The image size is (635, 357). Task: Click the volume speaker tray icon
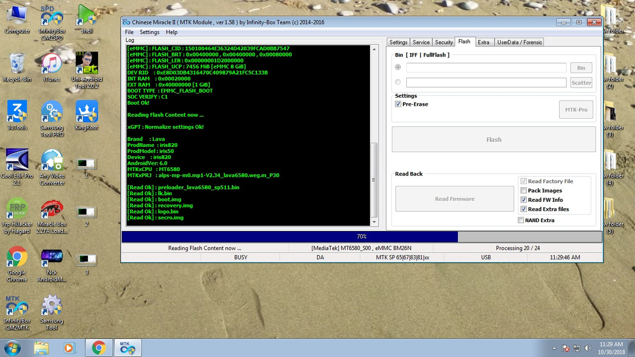pos(588,348)
